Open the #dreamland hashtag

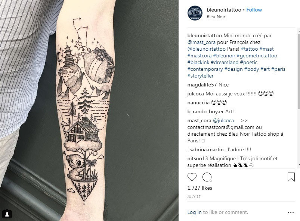click(x=225, y=62)
